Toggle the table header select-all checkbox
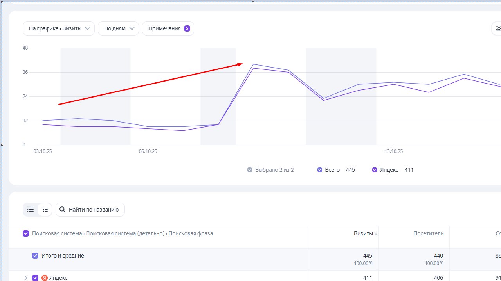Viewport: 501px width, 281px height. [26, 233]
